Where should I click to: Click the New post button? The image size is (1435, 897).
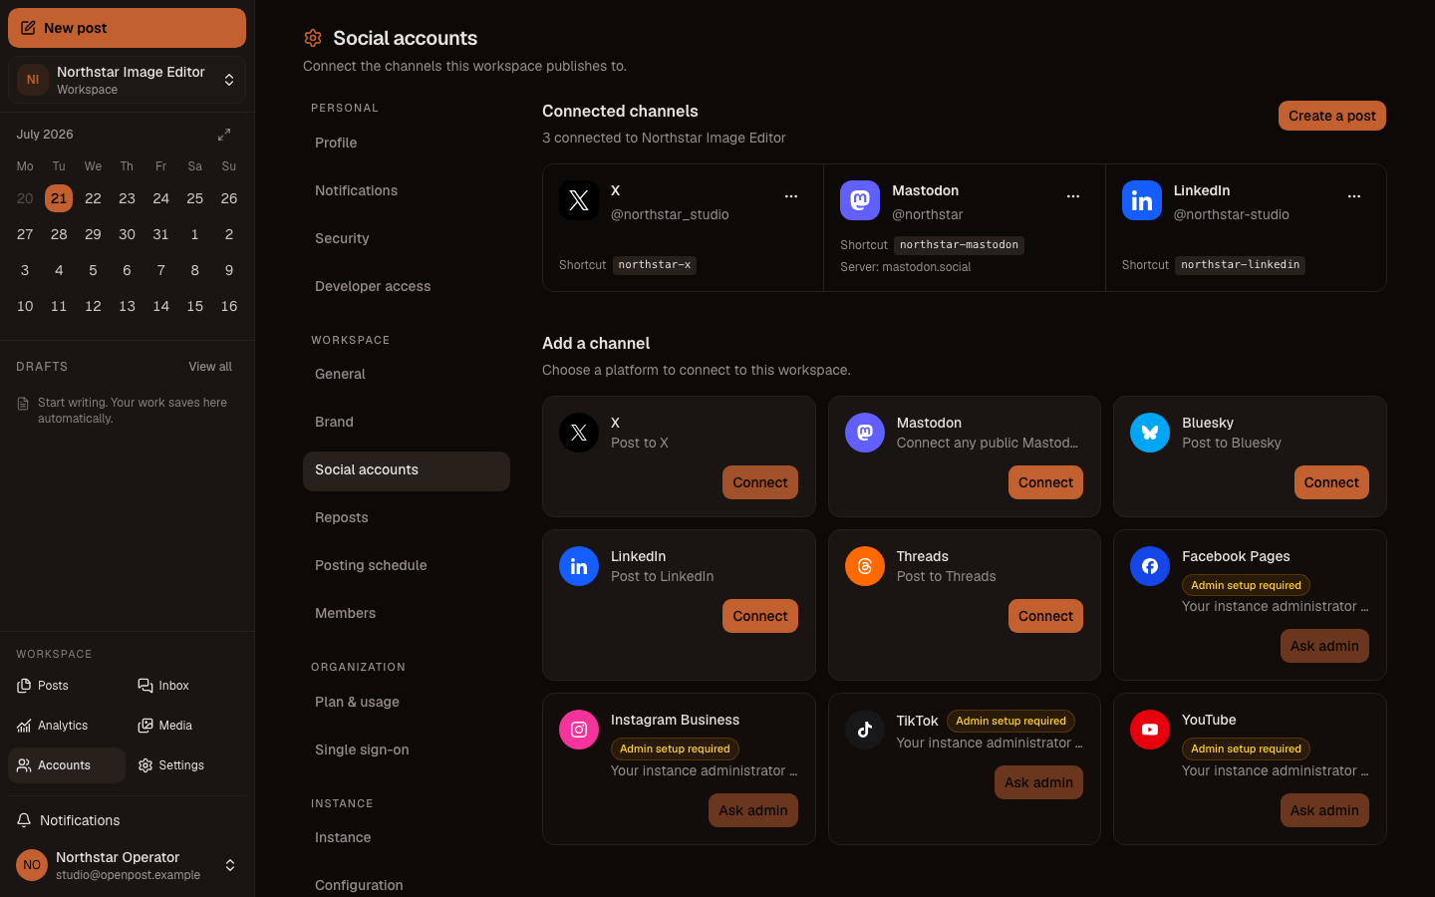(x=127, y=28)
